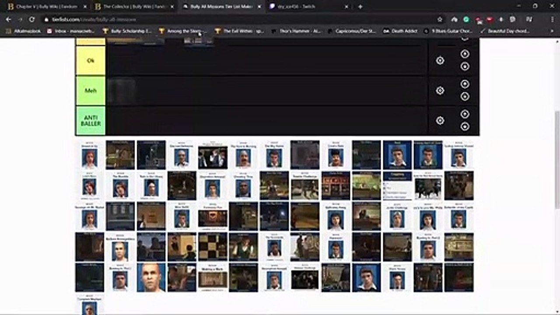Move the Meh tier row down

tap(465, 96)
